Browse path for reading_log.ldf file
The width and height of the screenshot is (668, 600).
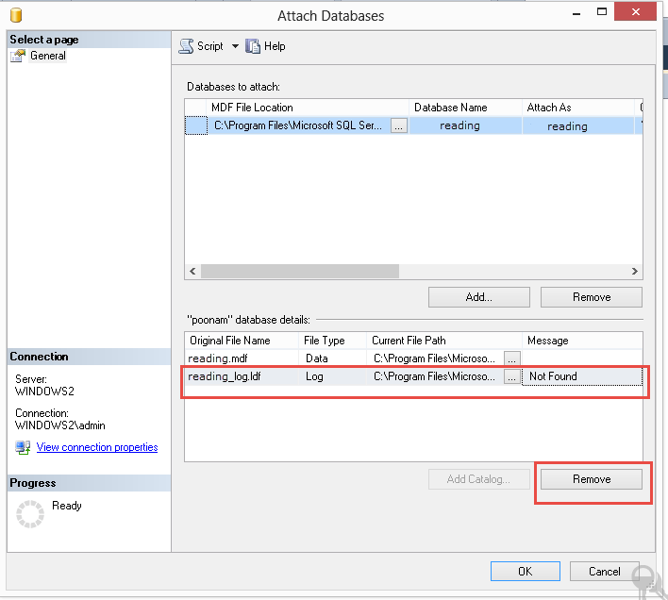[511, 376]
